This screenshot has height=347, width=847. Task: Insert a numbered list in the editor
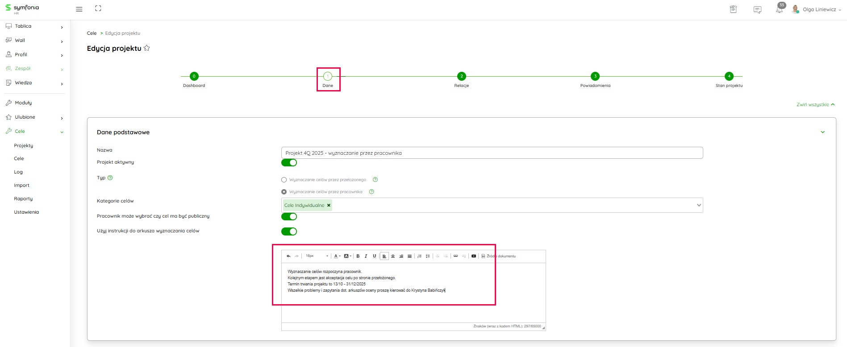coord(419,256)
